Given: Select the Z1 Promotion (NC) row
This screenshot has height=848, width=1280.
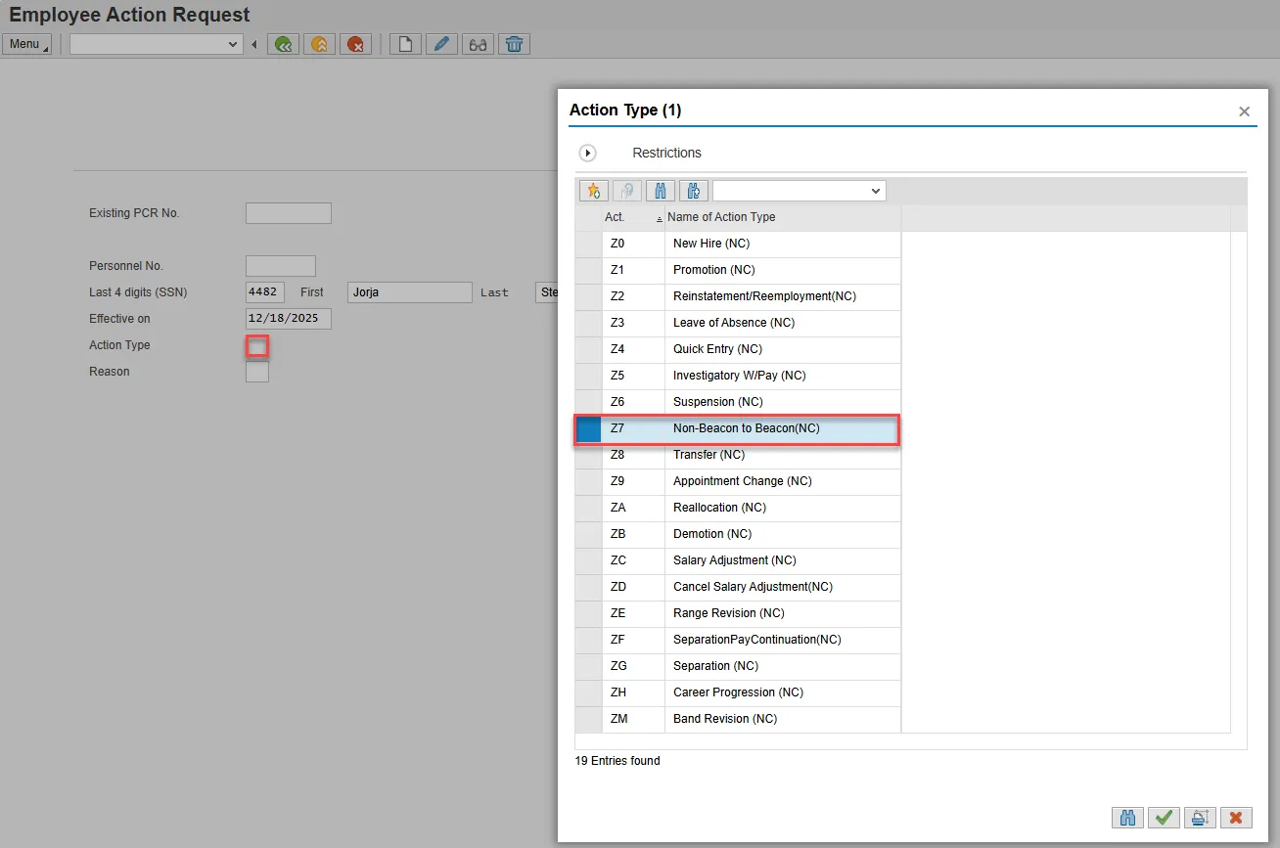Looking at the screenshot, I should pos(713,270).
